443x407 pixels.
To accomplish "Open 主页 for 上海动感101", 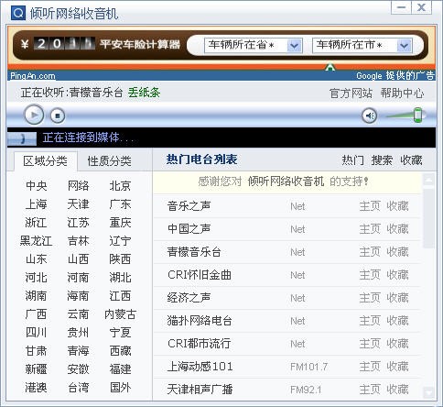I will tap(370, 367).
